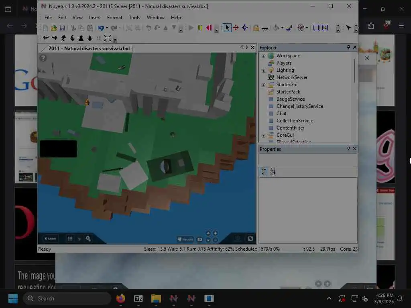
Task: Open the color wheel dropdown arrow
Action: [x=307, y=28]
